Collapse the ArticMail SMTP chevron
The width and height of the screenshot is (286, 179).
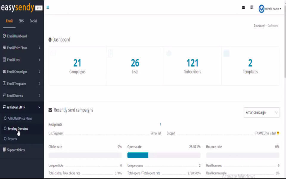tap(39, 107)
